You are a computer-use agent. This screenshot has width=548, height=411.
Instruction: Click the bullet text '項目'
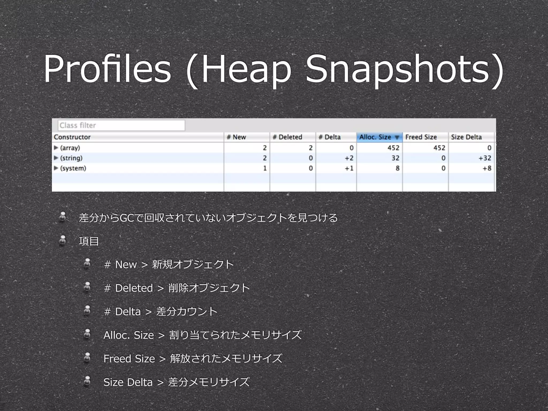click(x=89, y=241)
